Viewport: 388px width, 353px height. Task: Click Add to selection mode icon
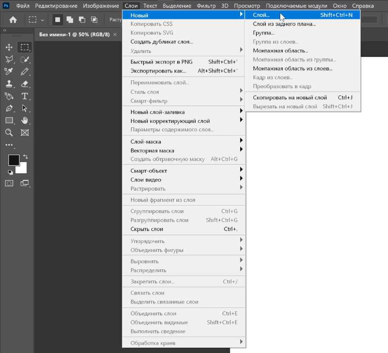click(70, 20)
